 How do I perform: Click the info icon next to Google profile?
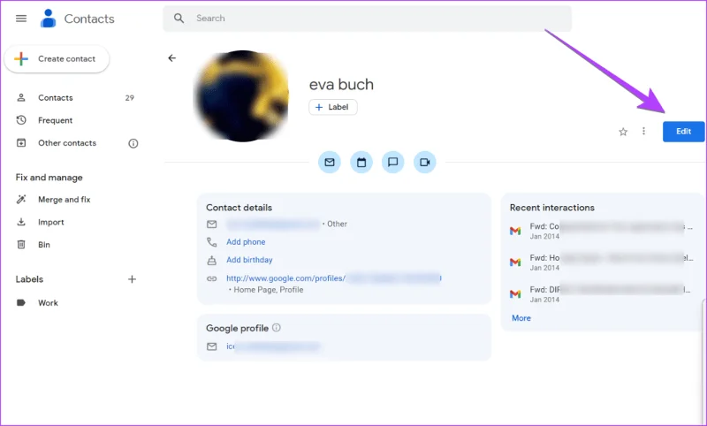point(277,328)
